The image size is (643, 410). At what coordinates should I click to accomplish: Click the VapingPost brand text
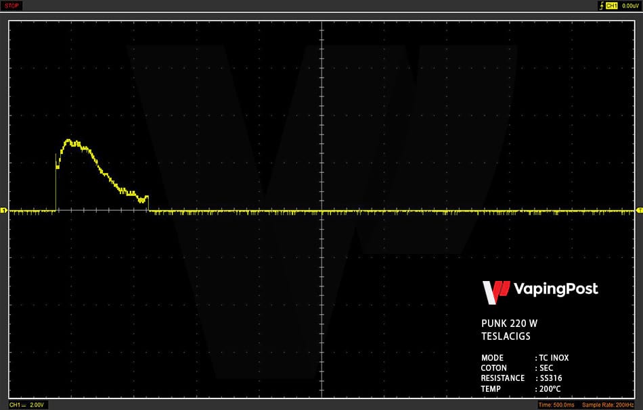tap(556, 289)
